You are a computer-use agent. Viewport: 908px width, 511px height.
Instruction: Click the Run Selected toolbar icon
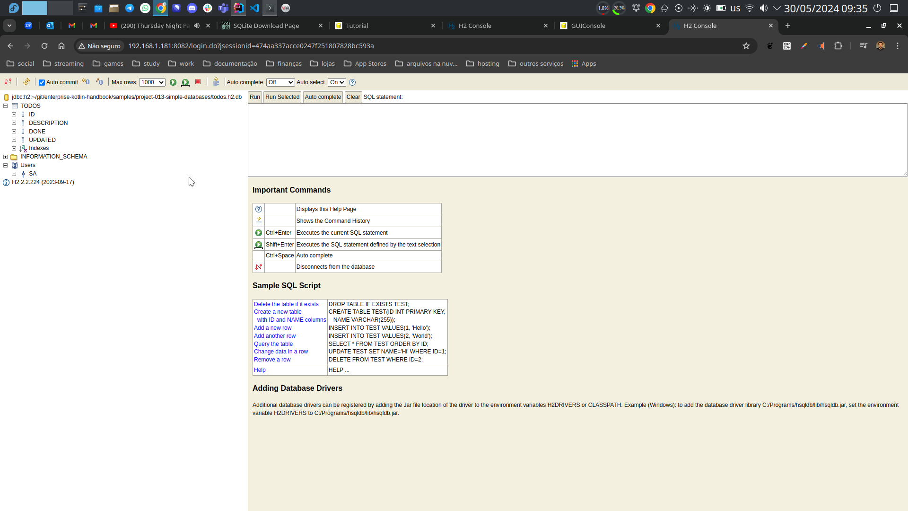(185, 82)
